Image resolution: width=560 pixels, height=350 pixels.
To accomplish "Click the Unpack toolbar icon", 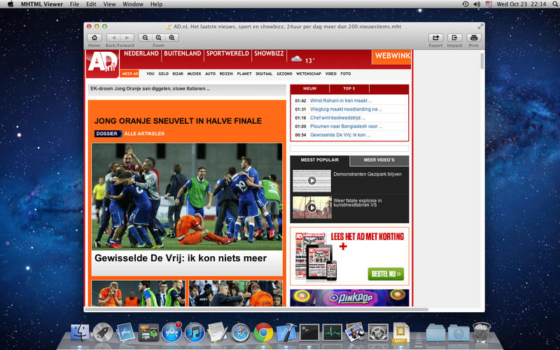I will (x=454, y=38).
